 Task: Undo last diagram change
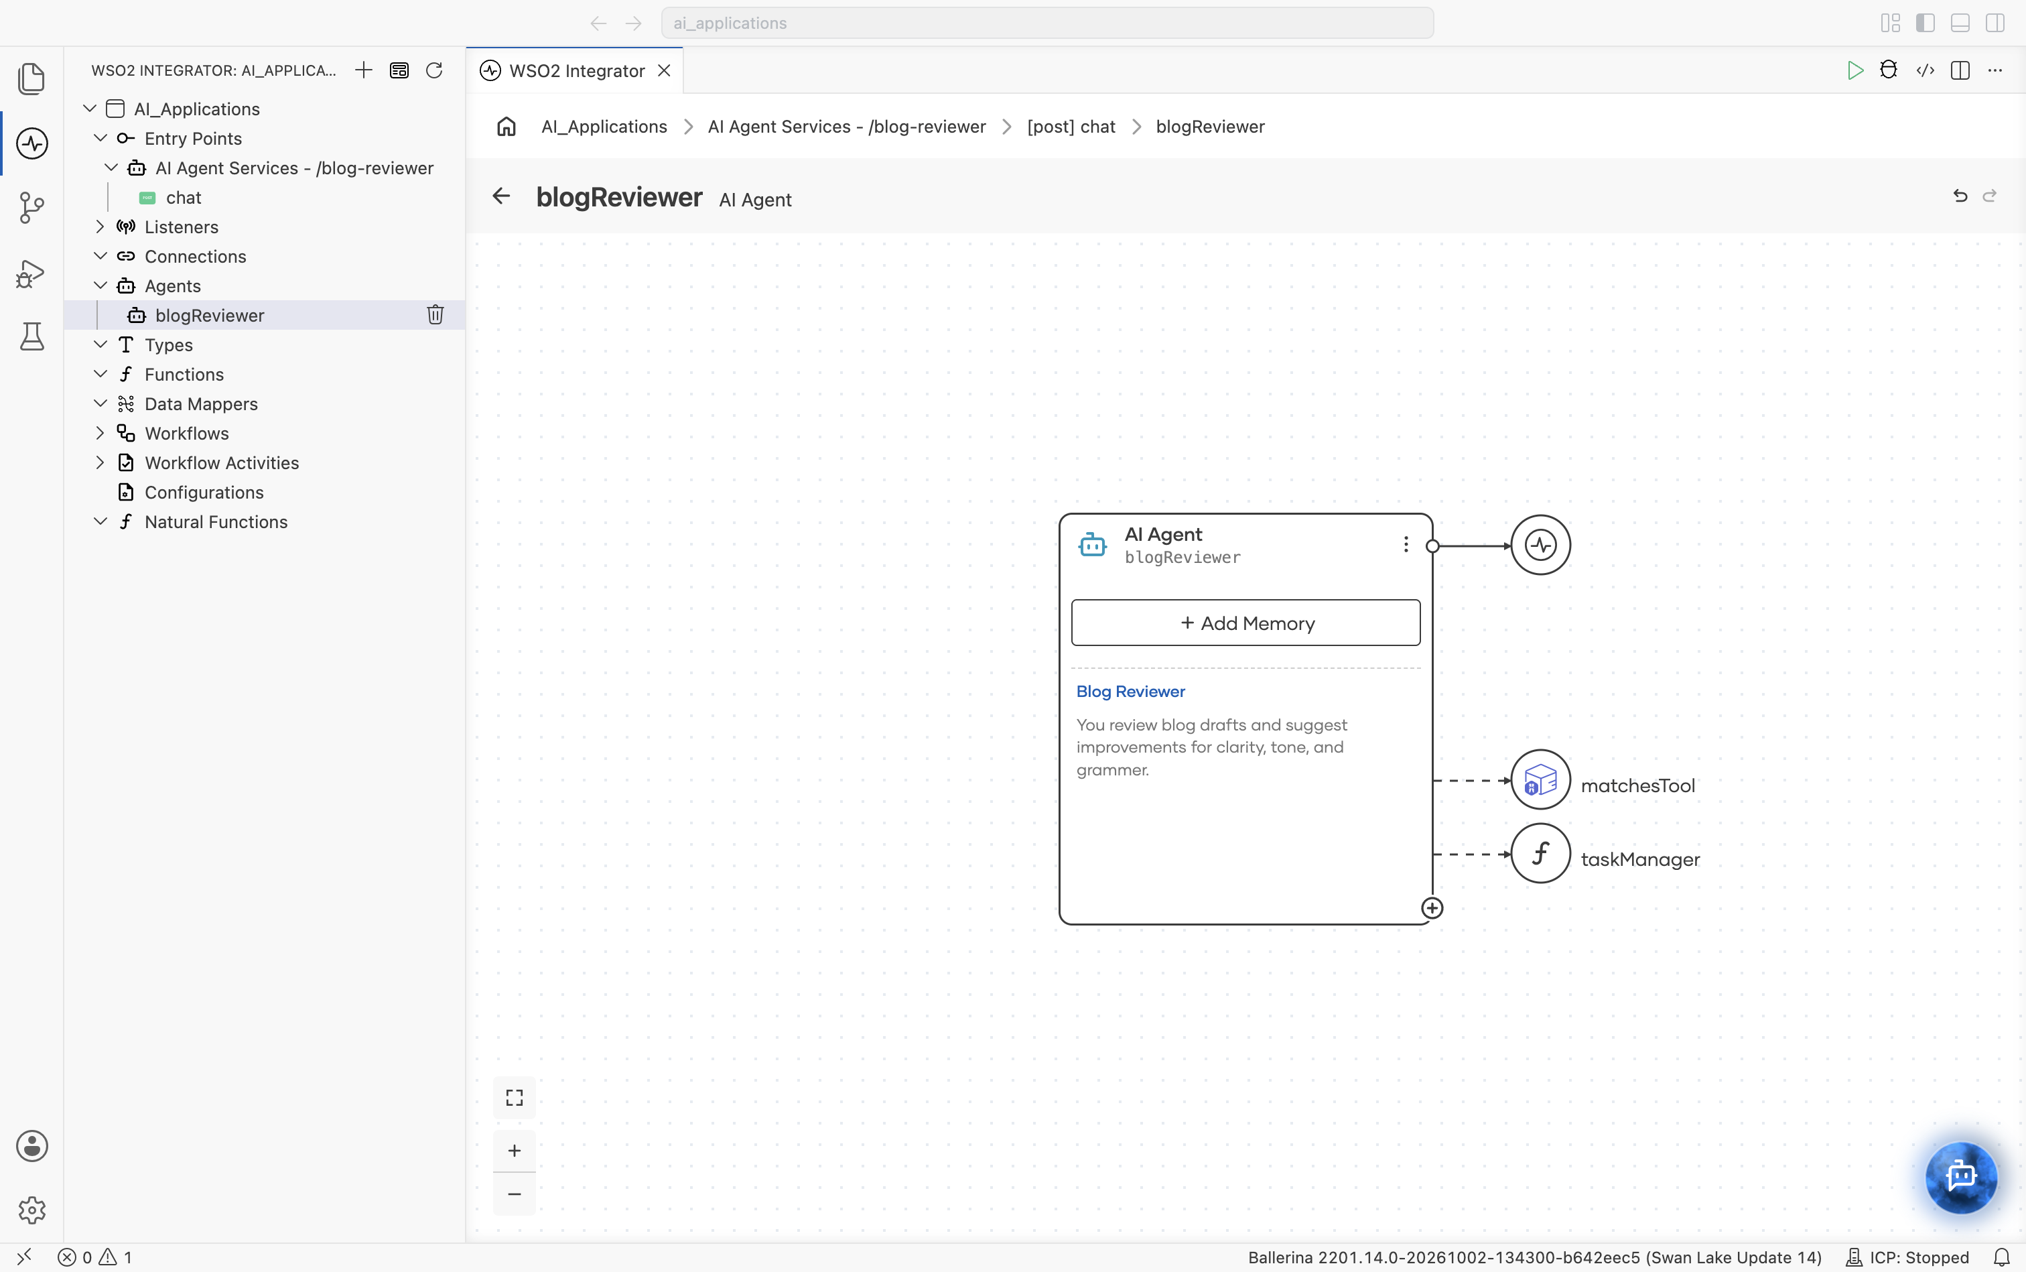[1960, 196]
